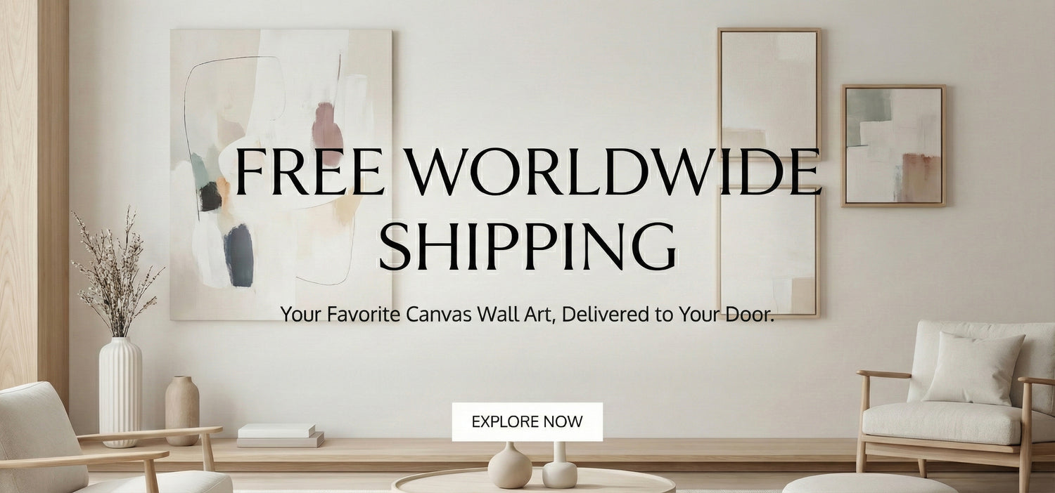Click the white ribbed vase
The width and height of the screenshot is (1055, 493).
click(x=120, y=392)
